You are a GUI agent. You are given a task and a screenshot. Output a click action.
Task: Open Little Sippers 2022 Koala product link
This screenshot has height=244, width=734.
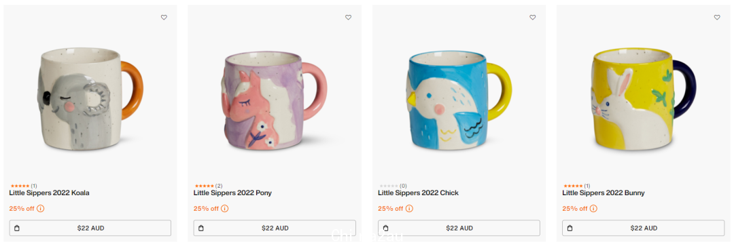49,192
